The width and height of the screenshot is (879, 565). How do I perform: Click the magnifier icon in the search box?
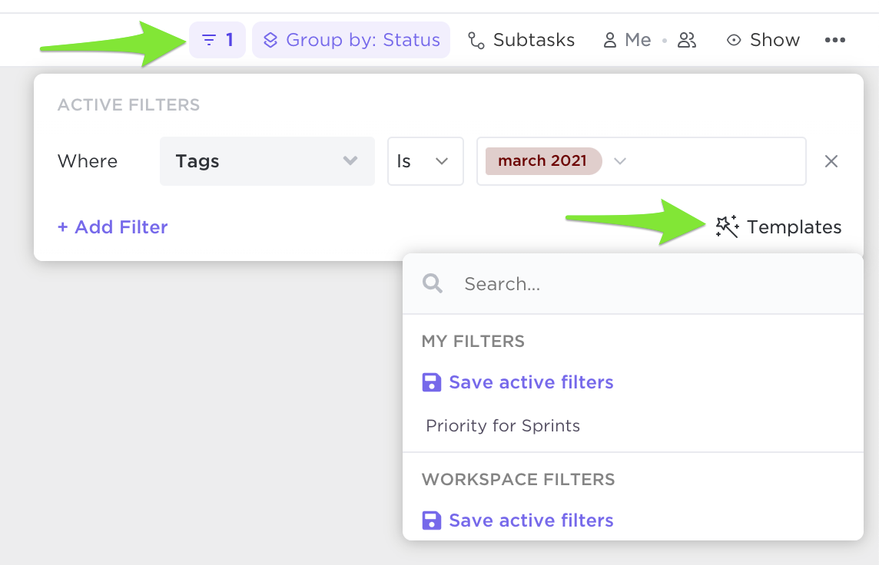(433, 284)
